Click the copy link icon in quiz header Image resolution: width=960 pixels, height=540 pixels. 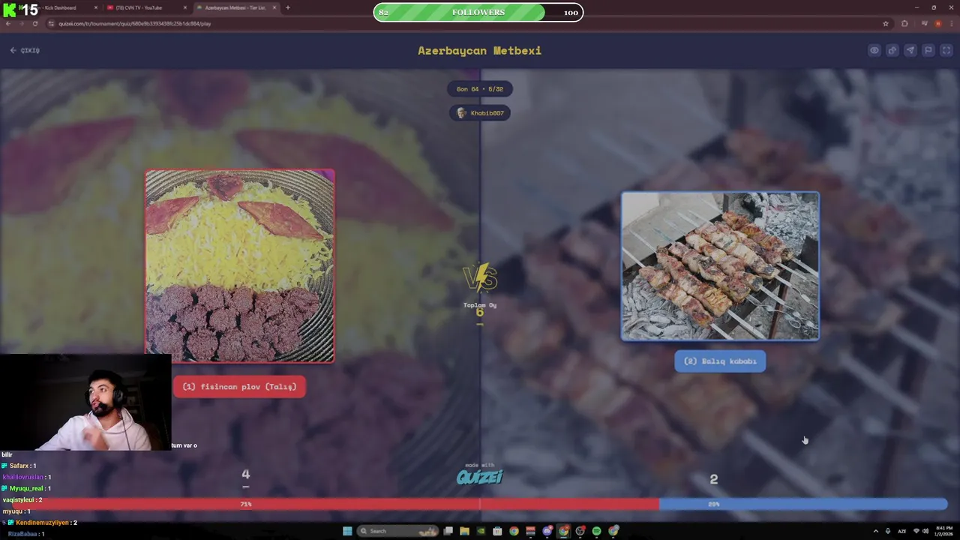892,50
